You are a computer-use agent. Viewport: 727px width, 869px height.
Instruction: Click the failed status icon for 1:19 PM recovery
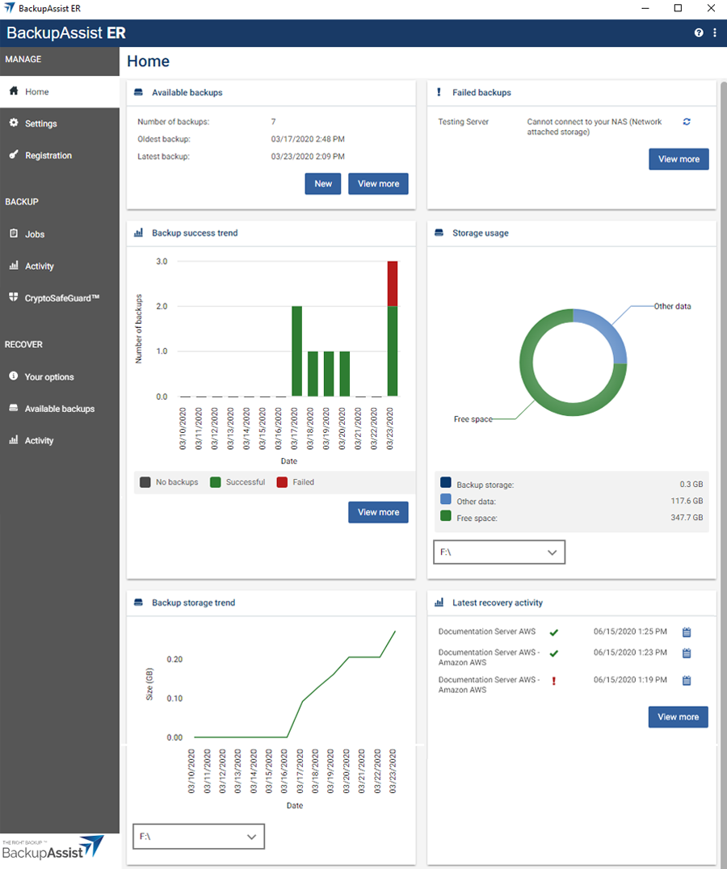coord(553,681)
